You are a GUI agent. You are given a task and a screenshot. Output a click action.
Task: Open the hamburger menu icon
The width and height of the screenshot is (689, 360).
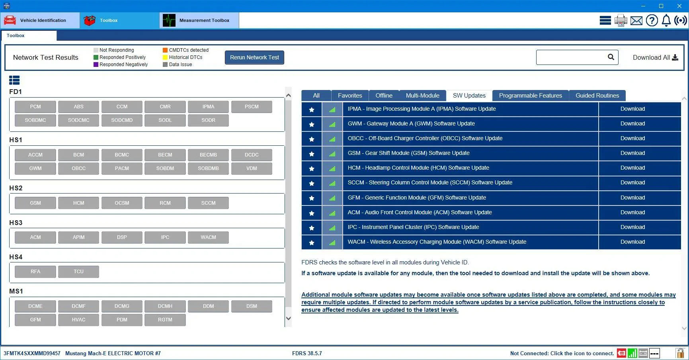click(605, 20)
